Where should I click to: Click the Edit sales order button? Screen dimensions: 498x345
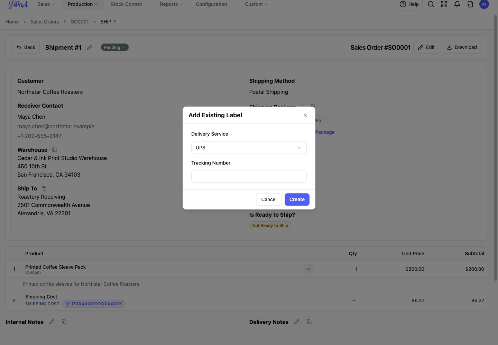coord(426,47)
